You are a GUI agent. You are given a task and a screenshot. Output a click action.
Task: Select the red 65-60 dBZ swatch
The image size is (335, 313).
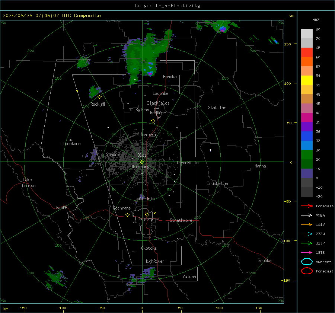click(x=307, y=52)
